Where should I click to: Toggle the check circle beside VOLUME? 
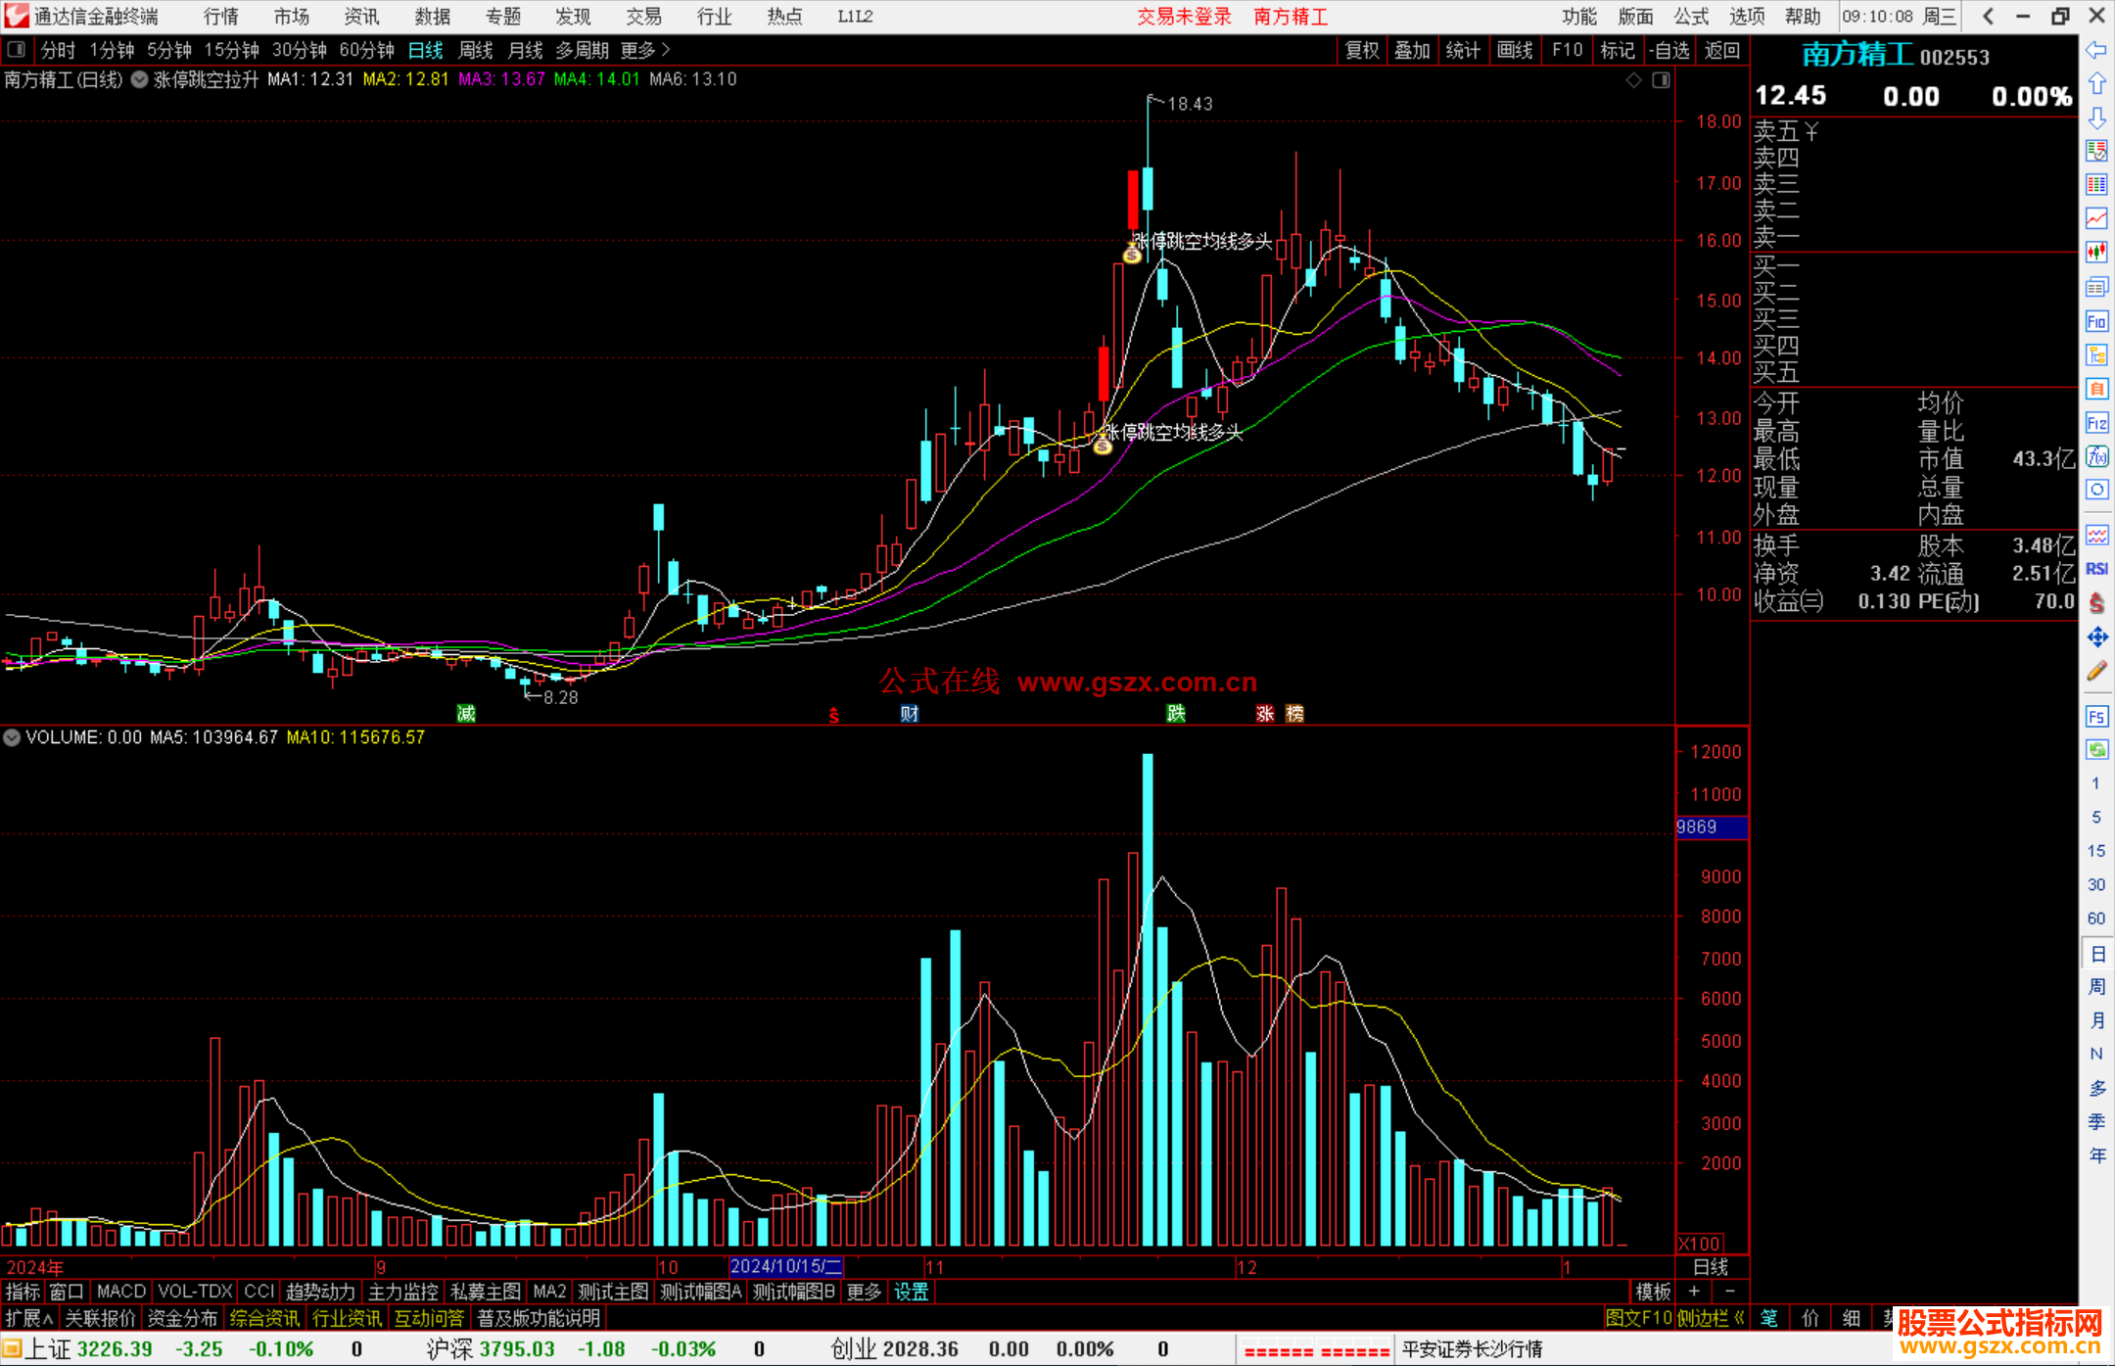tap(12, 737)
